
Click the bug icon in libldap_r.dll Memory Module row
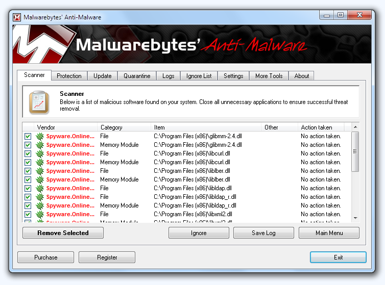[40, 205]
